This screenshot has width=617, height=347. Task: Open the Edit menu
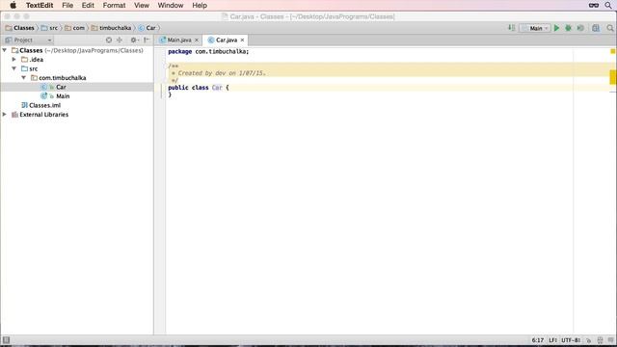(x=88, y=5)
